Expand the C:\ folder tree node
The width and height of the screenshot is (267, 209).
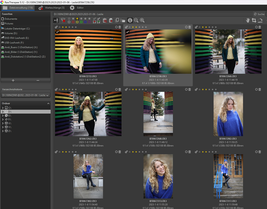pos(3,108)
